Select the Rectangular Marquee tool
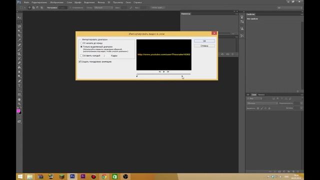This screenshot has width=320, height=180. (x=19, y=22)
